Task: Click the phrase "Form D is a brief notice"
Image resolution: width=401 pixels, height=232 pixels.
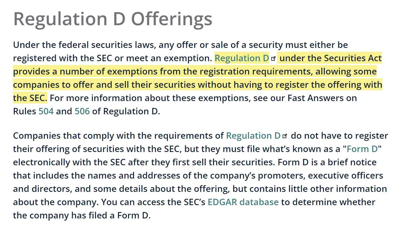Action: click(x=327, y=162)
